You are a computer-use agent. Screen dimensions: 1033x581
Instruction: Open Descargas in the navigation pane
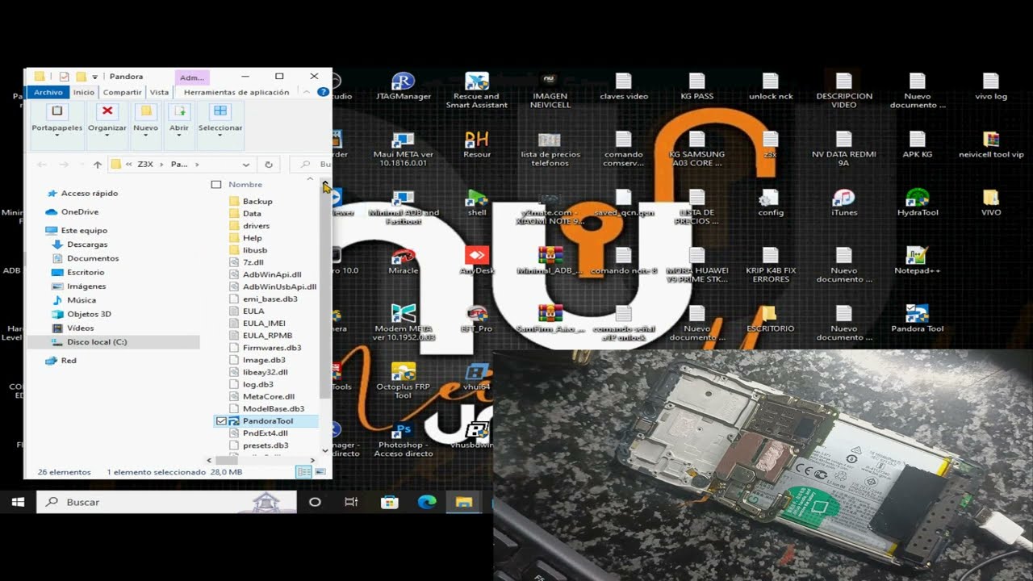87,245
